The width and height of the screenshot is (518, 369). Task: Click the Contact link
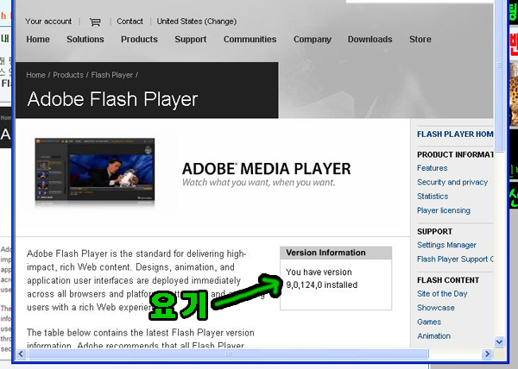point(129,22)
